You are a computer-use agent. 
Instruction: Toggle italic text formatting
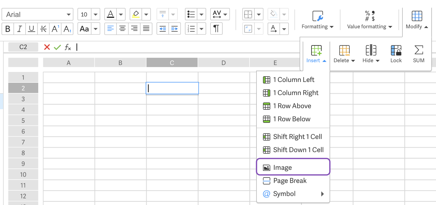[20, 29]
